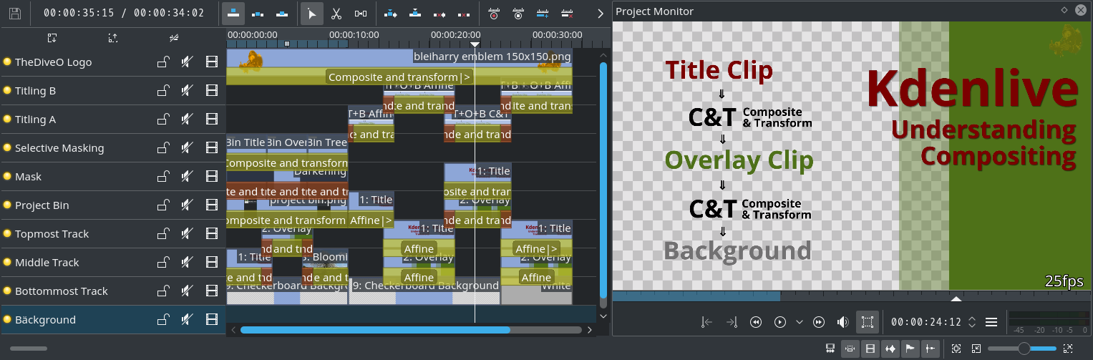
Task: Expand the timeline toolbar overflow chevron
Action: coord(600,13)
